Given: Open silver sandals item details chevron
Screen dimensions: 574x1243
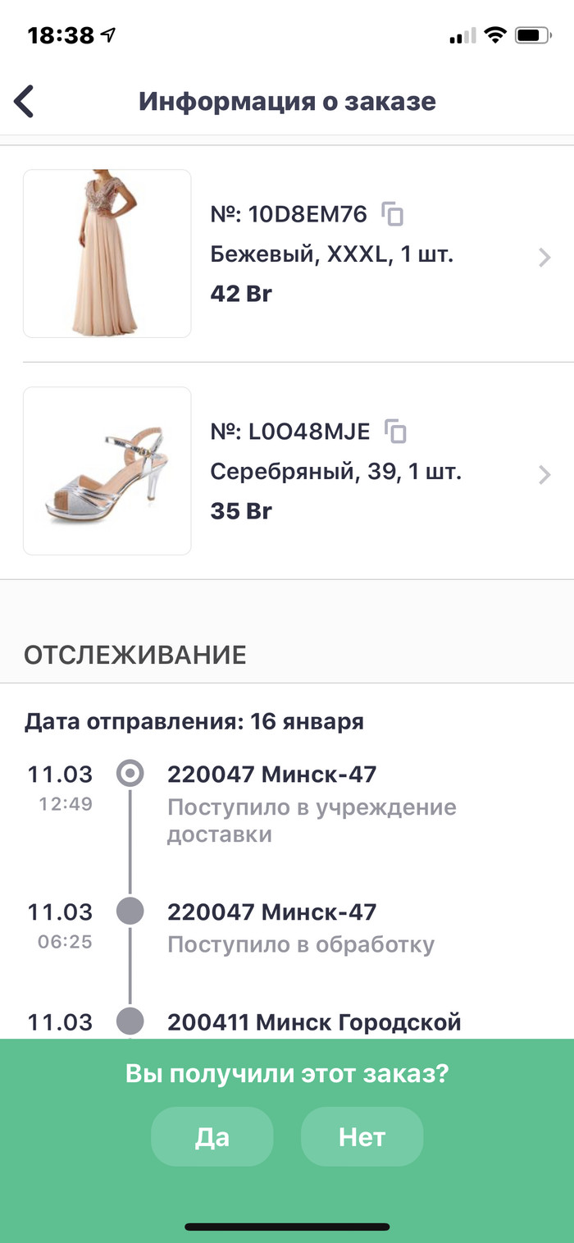Looking at the screenshot, I should pos(544,474).
